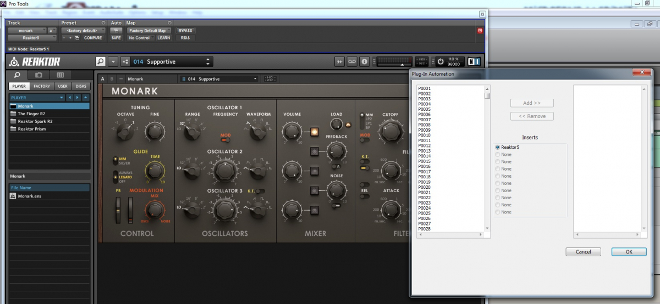Select the Reaktor5 insert radio button
Viewport: 660px width, 304px height.
tap(498, 147)
